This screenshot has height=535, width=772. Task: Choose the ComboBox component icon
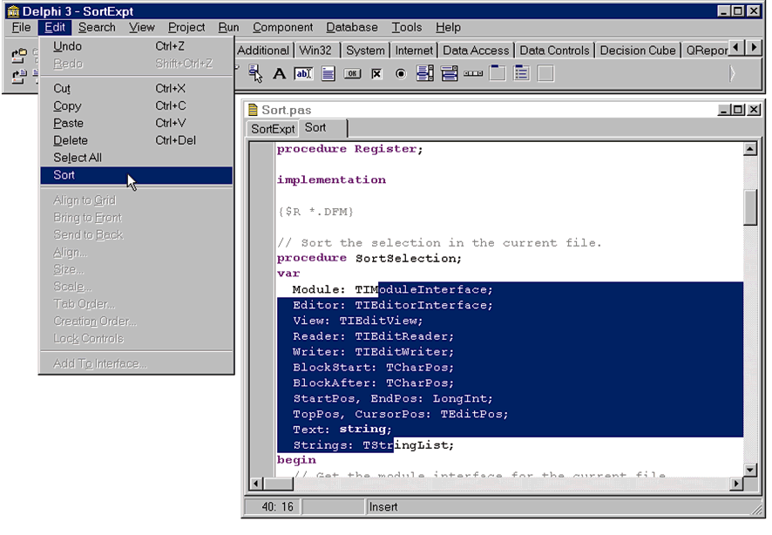coord(449,74)
